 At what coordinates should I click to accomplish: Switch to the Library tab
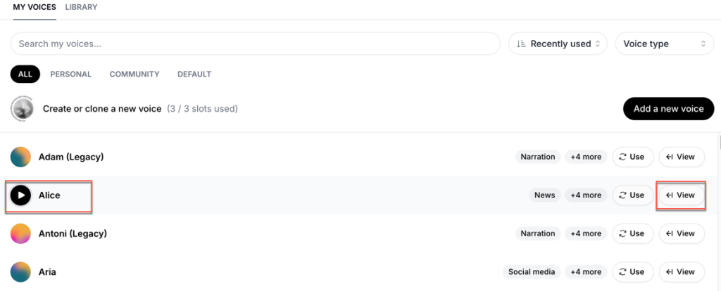(81, 7)
